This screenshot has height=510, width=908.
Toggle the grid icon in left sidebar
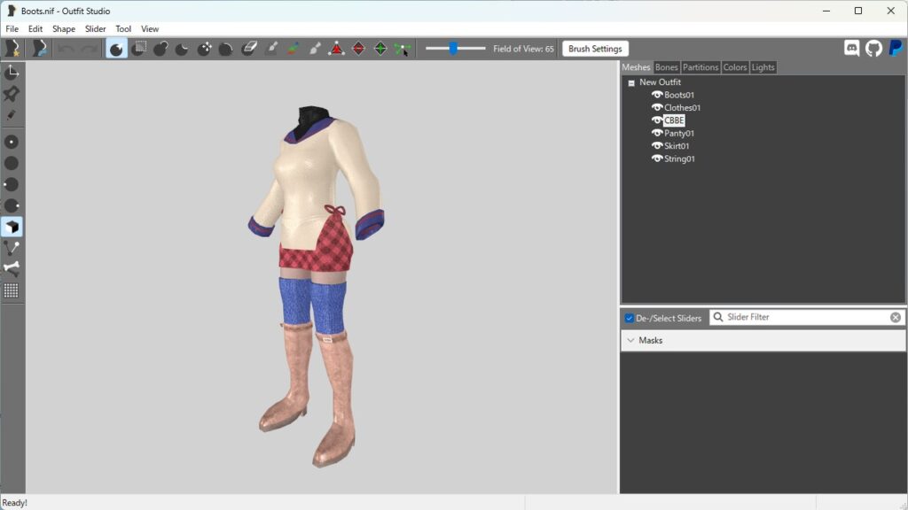(x=12, y=290)
